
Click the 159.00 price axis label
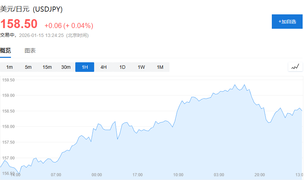8,95
